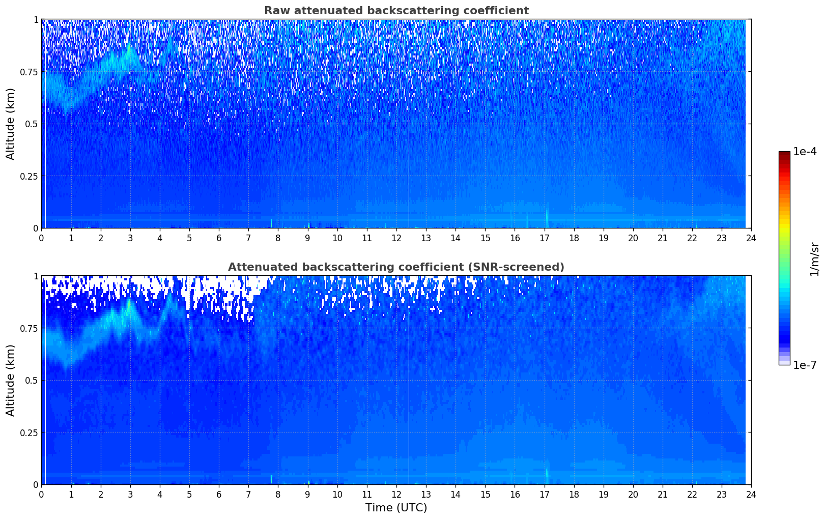Click time tick '11' under the SNR-screened plot
Image resolution: width=825 pixels, height=519 pixels.
[x=367, y=494]
